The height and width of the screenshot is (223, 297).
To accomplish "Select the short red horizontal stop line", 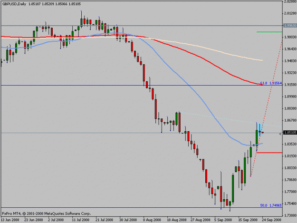I will [269, 153].
